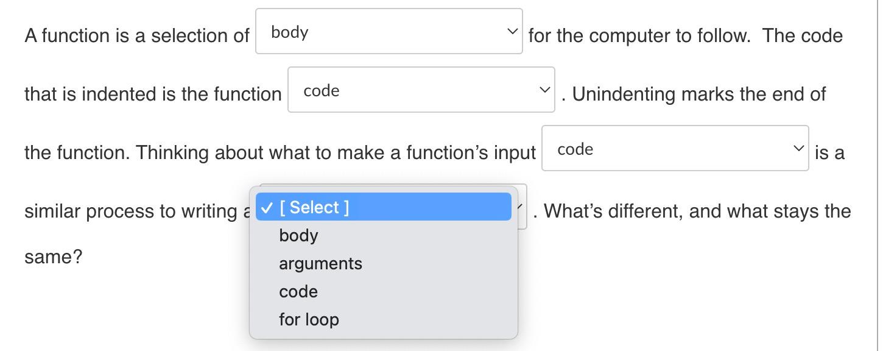Screen dimensions: 883x351
Task: Select "arguments" from the open dropdown list
Action: coord(320,263)
